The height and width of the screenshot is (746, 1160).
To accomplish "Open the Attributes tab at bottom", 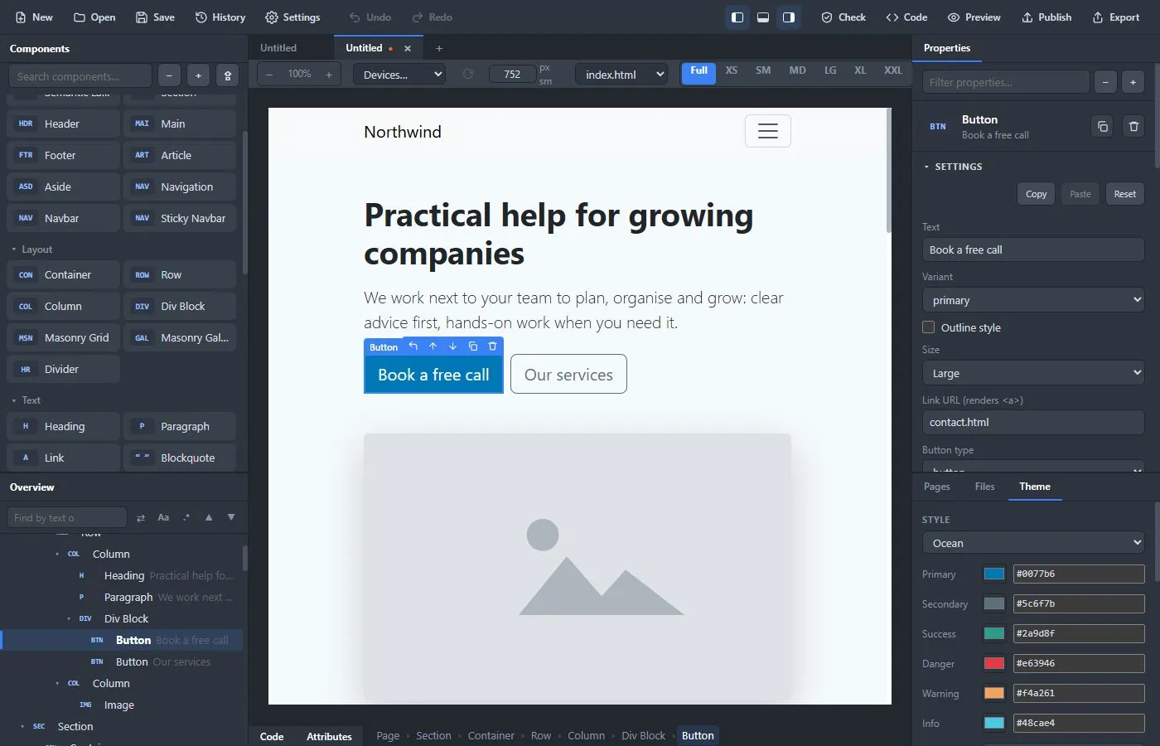I will pyautogui.click(x=329, y=736).
